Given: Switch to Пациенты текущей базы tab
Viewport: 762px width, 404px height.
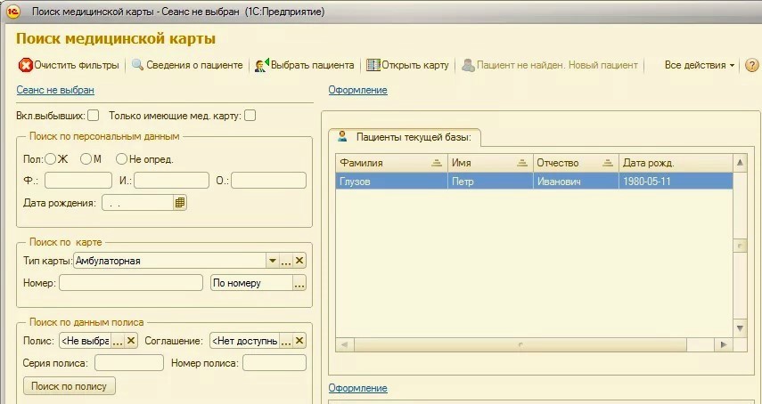Looking at the screenshot, I should [x=406, y=137].
